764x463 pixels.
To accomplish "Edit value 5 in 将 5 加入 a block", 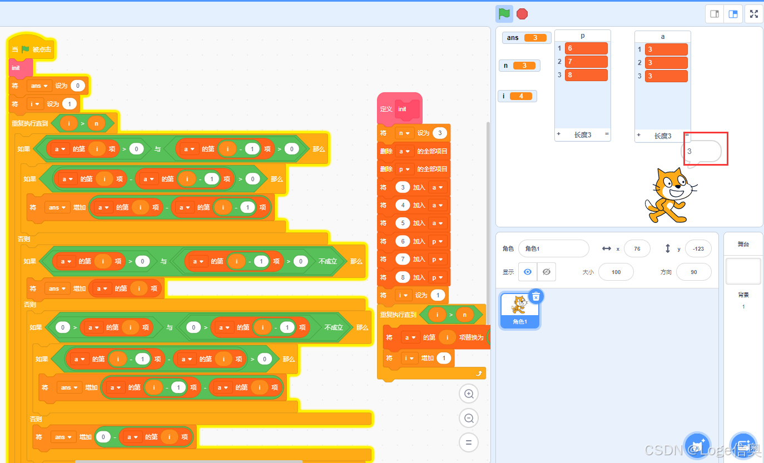I will tap(403, 223).
